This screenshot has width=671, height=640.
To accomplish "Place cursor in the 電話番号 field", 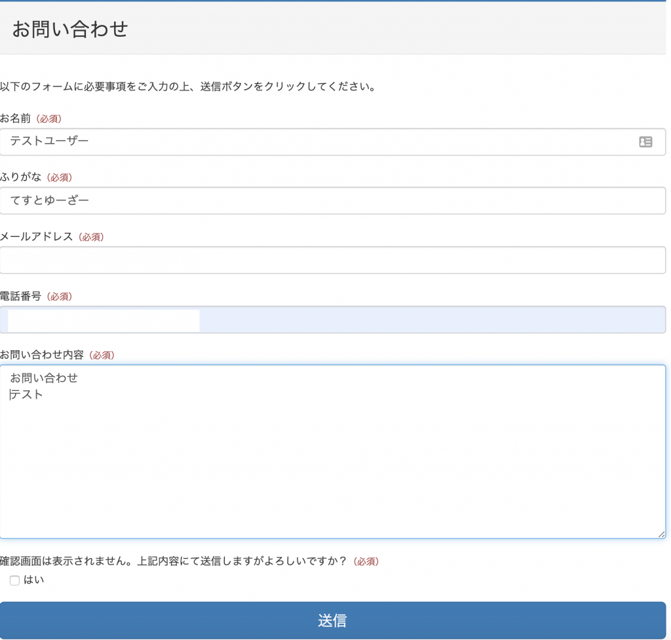I will click(333, 319).
